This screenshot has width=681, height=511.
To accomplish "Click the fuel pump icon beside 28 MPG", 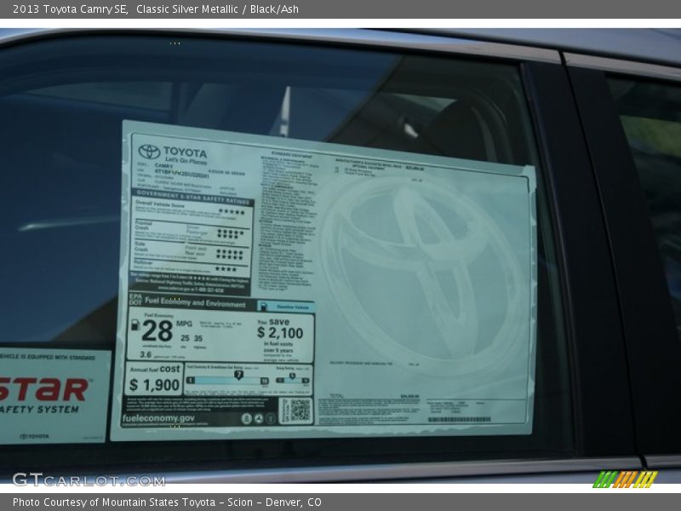I will (135, 325).
